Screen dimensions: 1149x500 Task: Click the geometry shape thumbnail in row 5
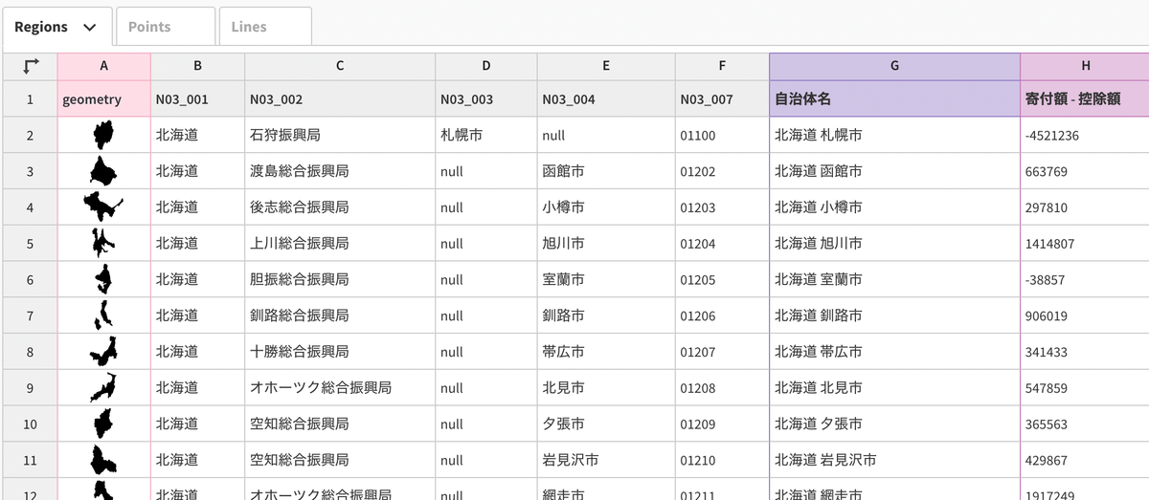click(103, 243)
